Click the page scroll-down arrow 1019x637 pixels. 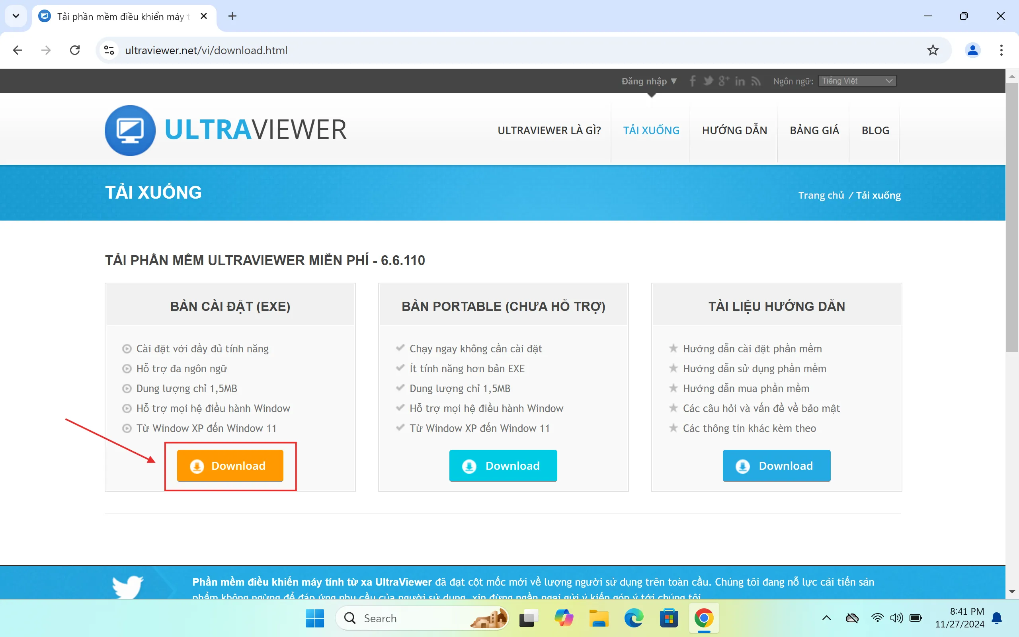[x=1012, y=592]
